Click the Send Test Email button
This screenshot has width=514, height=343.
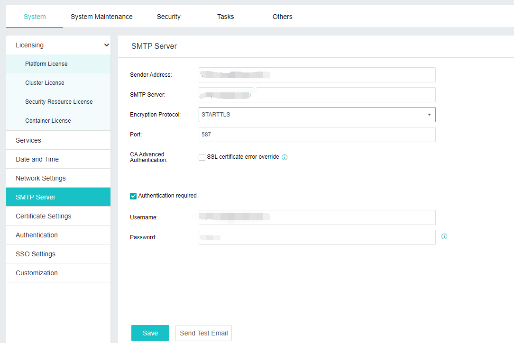point(203,333)
